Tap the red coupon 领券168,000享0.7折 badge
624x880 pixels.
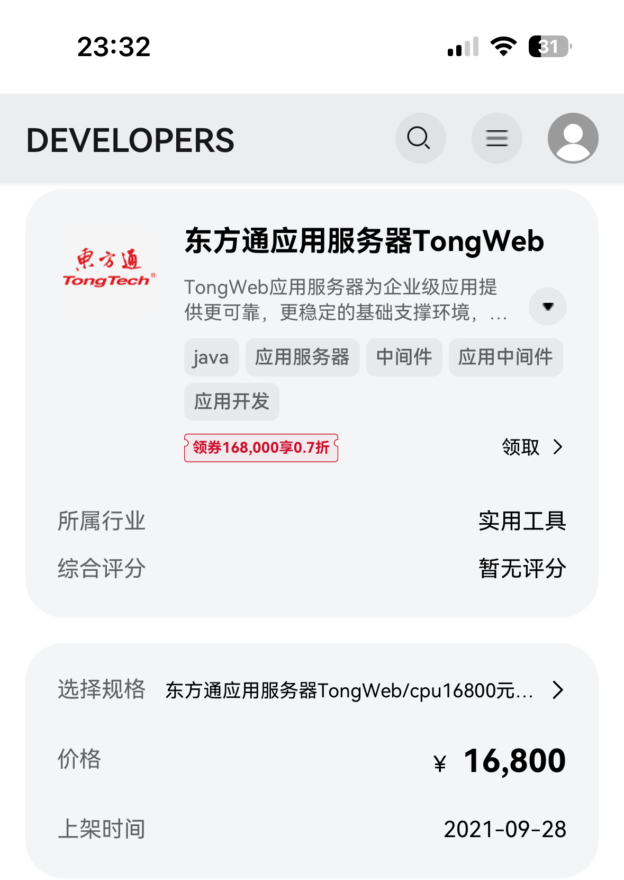click(261, 448)
